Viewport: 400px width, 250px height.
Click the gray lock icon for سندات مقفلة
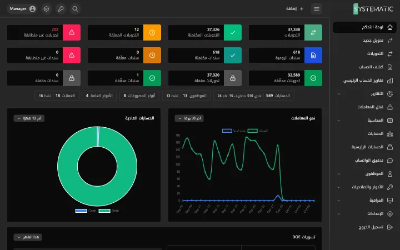72,78
